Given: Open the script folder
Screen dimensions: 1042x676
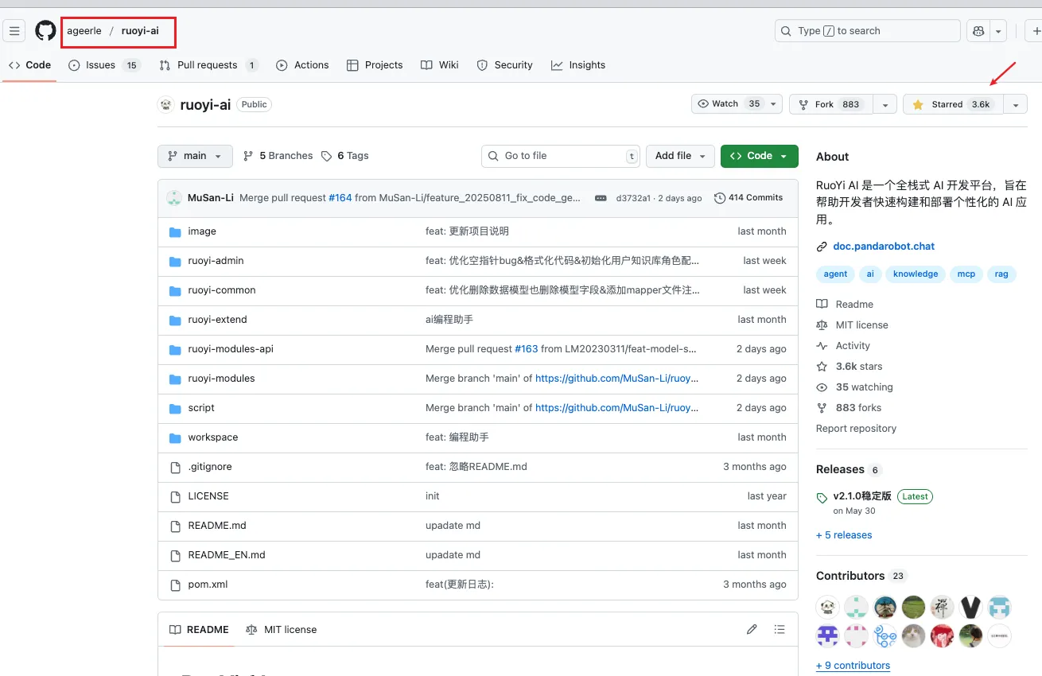Looking at the screenshot, I should pos(201,408).
